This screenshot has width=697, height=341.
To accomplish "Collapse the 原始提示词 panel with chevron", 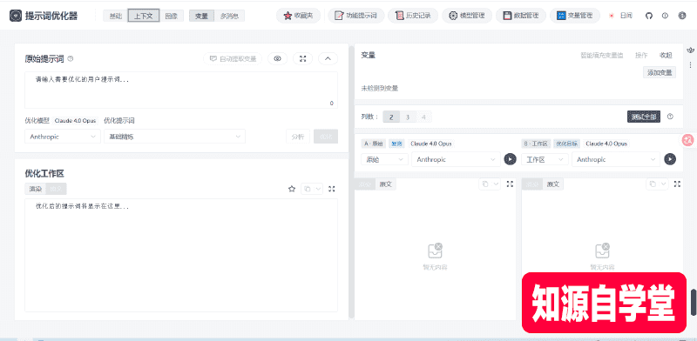I will pyautogui.click(x=328, y=58).
